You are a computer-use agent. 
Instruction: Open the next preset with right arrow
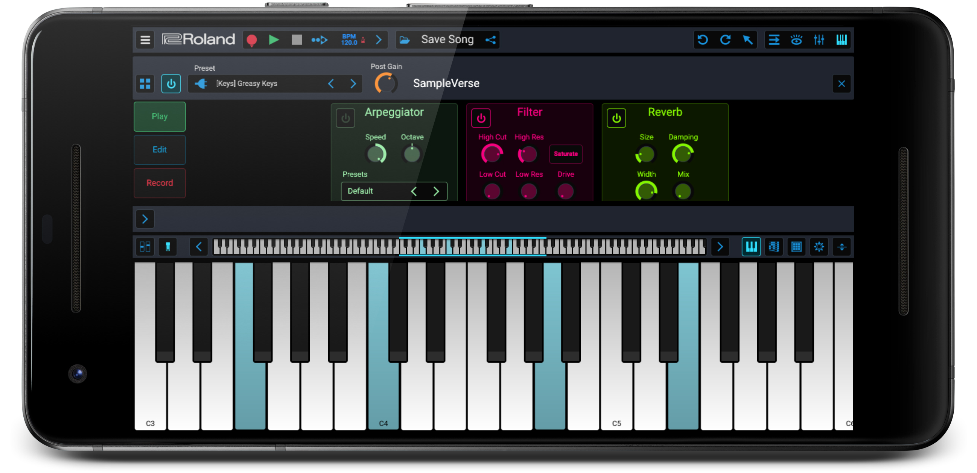(x=353, y=83)
